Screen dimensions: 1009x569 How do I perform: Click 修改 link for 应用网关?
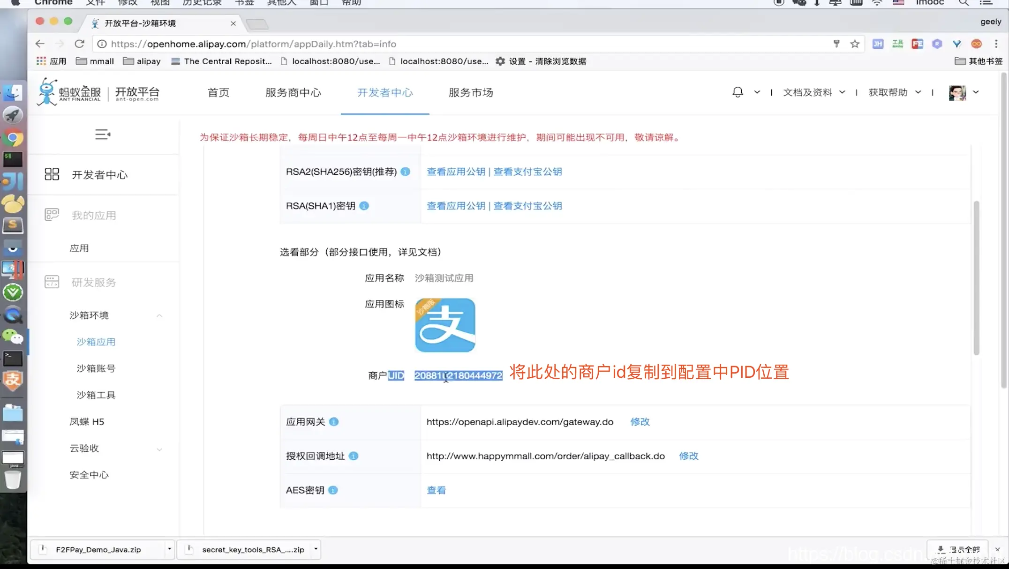tap(640, 422)
